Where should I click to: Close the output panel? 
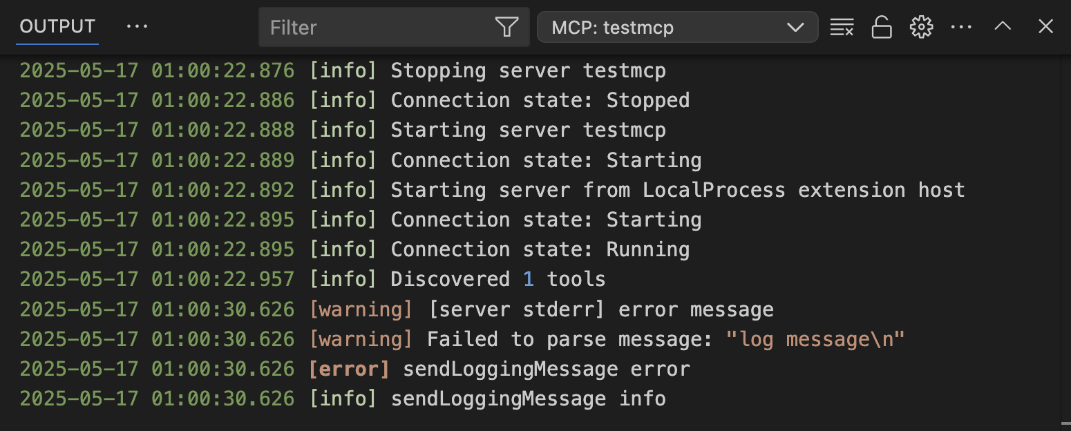tap(1045, 27)
